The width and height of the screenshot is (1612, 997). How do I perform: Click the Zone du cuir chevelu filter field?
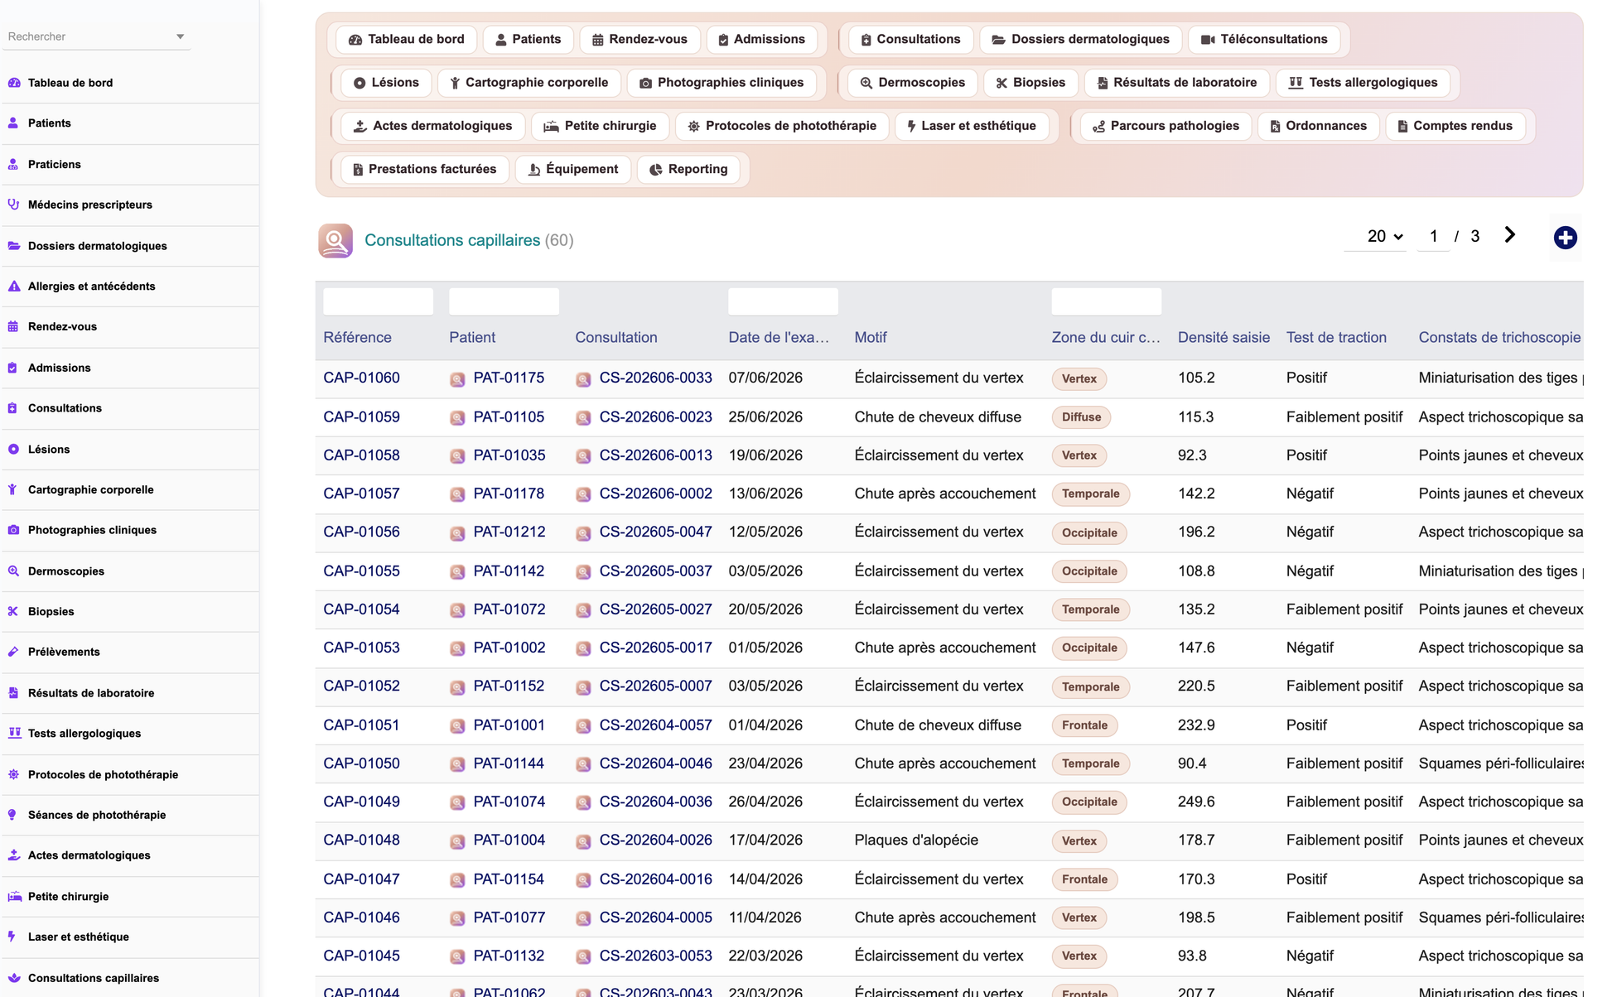pos(1106,301)
